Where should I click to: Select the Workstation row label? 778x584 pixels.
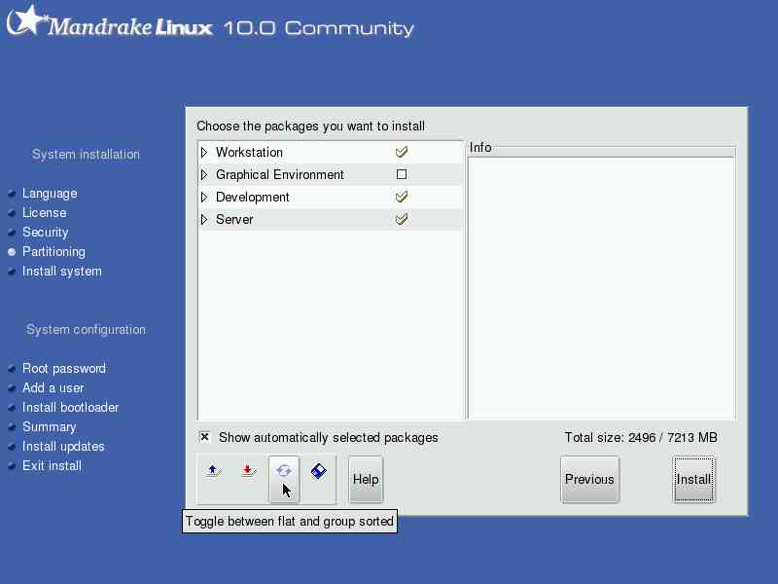[249, 153]
